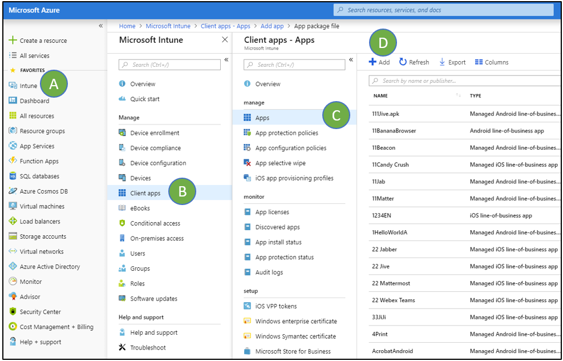This screenshot has width=563, height=361.
Task: Select App protection policies menu item
Action: pyautogui.click(x=286, y=133)
